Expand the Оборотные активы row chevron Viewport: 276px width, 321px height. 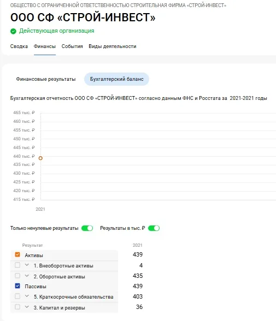pos(27,276)
